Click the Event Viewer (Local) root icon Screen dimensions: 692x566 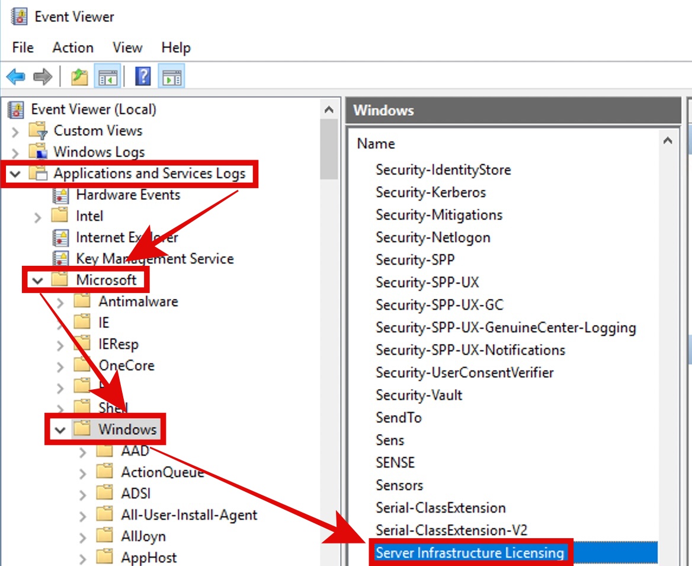click(x=17, y=110)
